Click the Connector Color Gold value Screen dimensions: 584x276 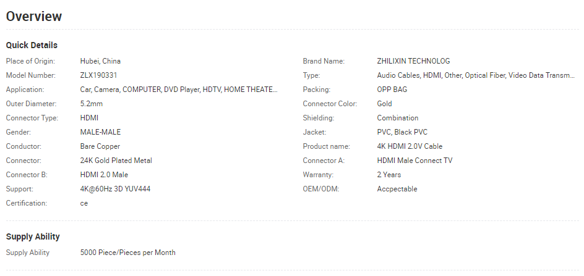384,104
